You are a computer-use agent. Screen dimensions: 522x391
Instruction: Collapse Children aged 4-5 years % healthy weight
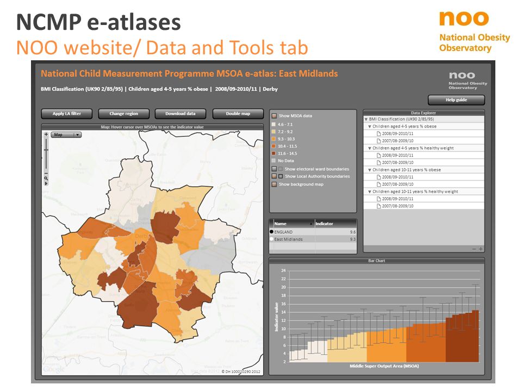pos(370,148)
